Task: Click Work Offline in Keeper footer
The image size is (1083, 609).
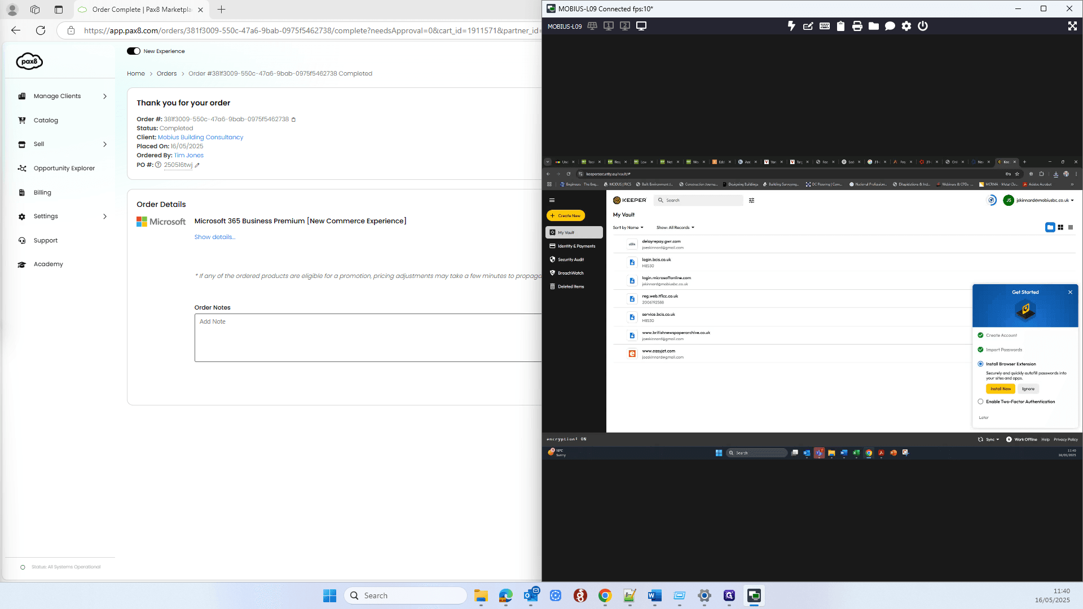Action: click(x=1022, y=440)
